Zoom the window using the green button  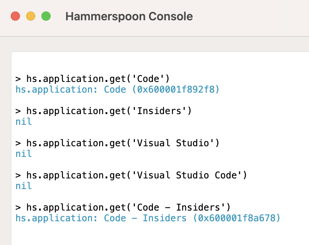point(46,16)
